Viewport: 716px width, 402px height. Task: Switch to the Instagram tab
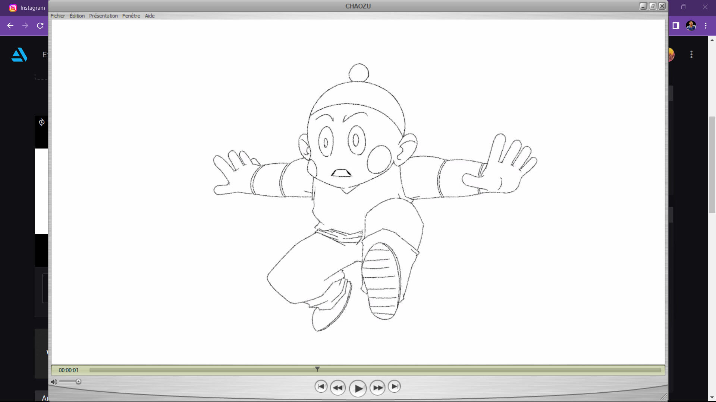tap(27, 7)
